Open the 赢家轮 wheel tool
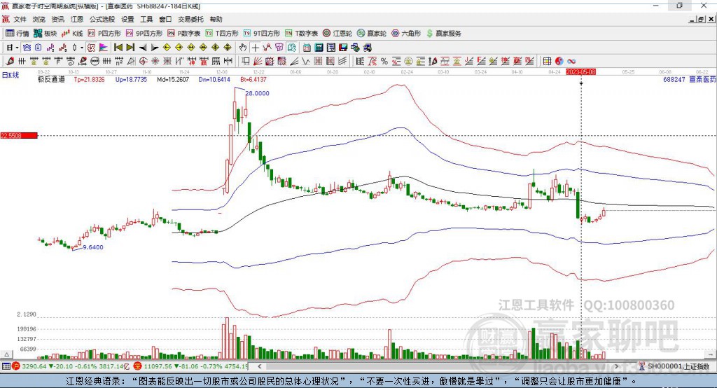 372,34
